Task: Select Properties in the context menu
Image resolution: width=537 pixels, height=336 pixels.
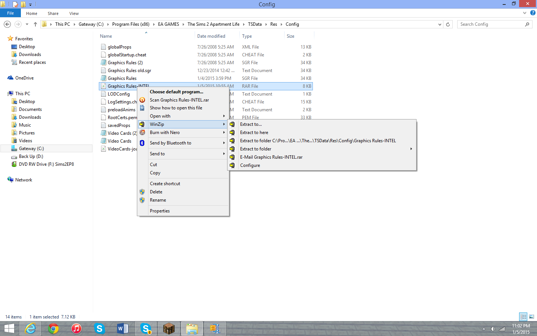Action: 160,211
